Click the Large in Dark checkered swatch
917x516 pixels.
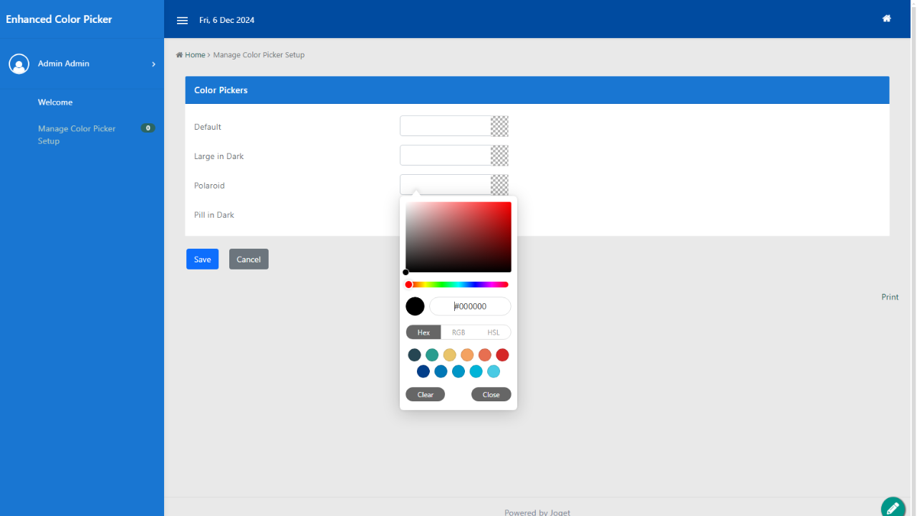coord(499,156)
